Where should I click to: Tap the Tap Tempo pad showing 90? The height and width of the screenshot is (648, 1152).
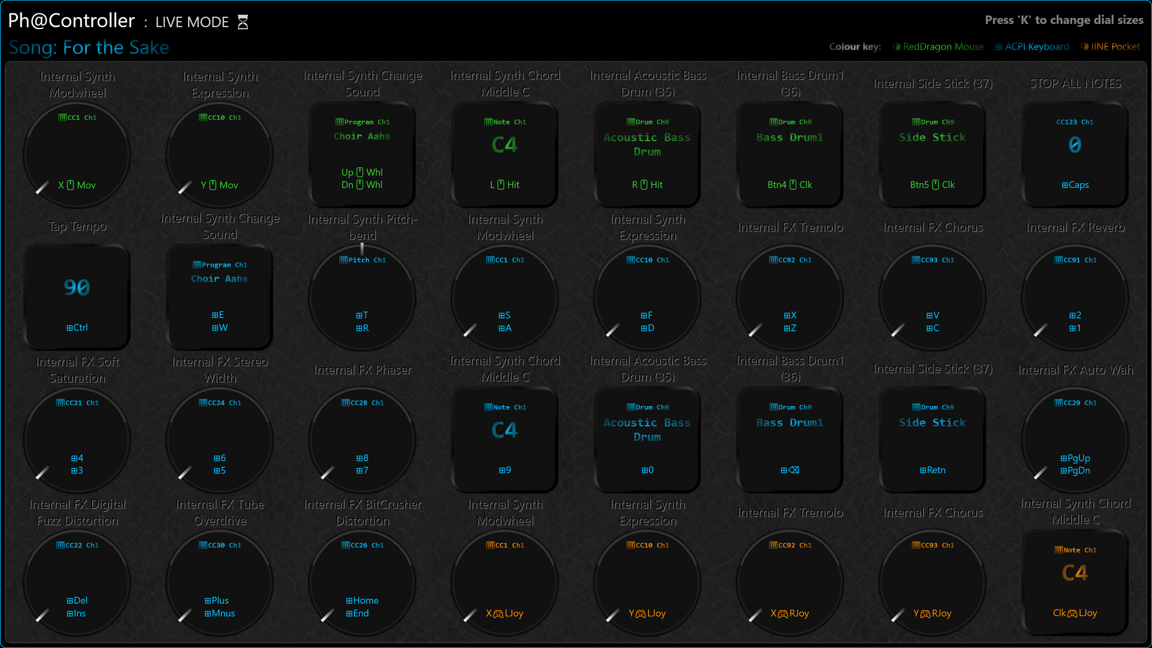point(77,298)
